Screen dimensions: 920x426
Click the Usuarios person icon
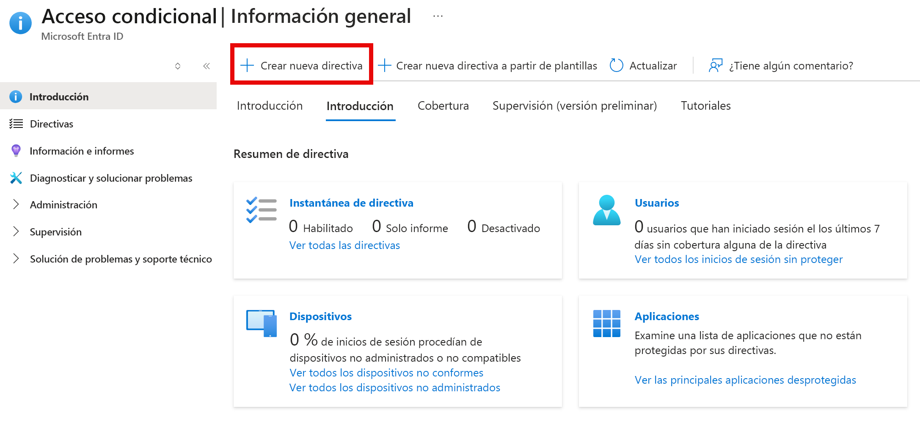(x=607, y=210)
